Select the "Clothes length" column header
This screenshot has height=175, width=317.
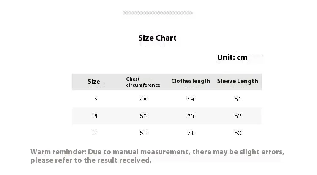190,81
